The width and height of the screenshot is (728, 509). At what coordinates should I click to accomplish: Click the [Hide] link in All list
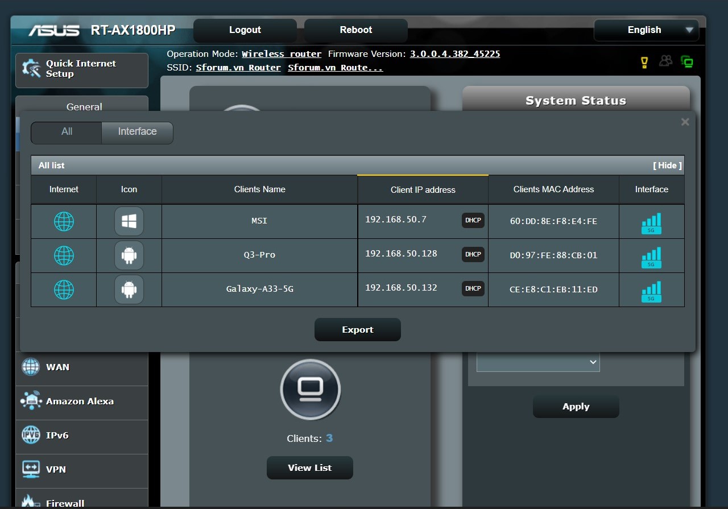click(667, 165)
